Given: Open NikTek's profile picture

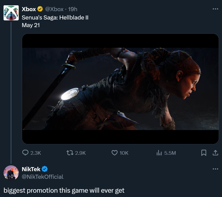Looking at the screenshot, I should click(11, 173).
